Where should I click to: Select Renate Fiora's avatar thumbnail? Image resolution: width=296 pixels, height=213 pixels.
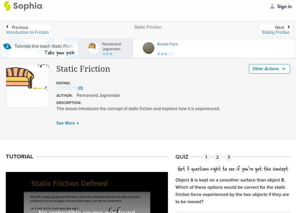pyautogui.click(x=148, y=48)
